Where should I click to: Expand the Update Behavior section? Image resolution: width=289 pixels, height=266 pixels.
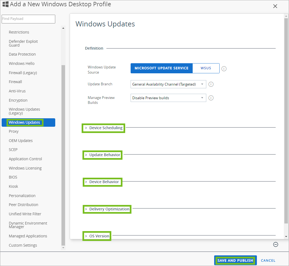[103, 155]
